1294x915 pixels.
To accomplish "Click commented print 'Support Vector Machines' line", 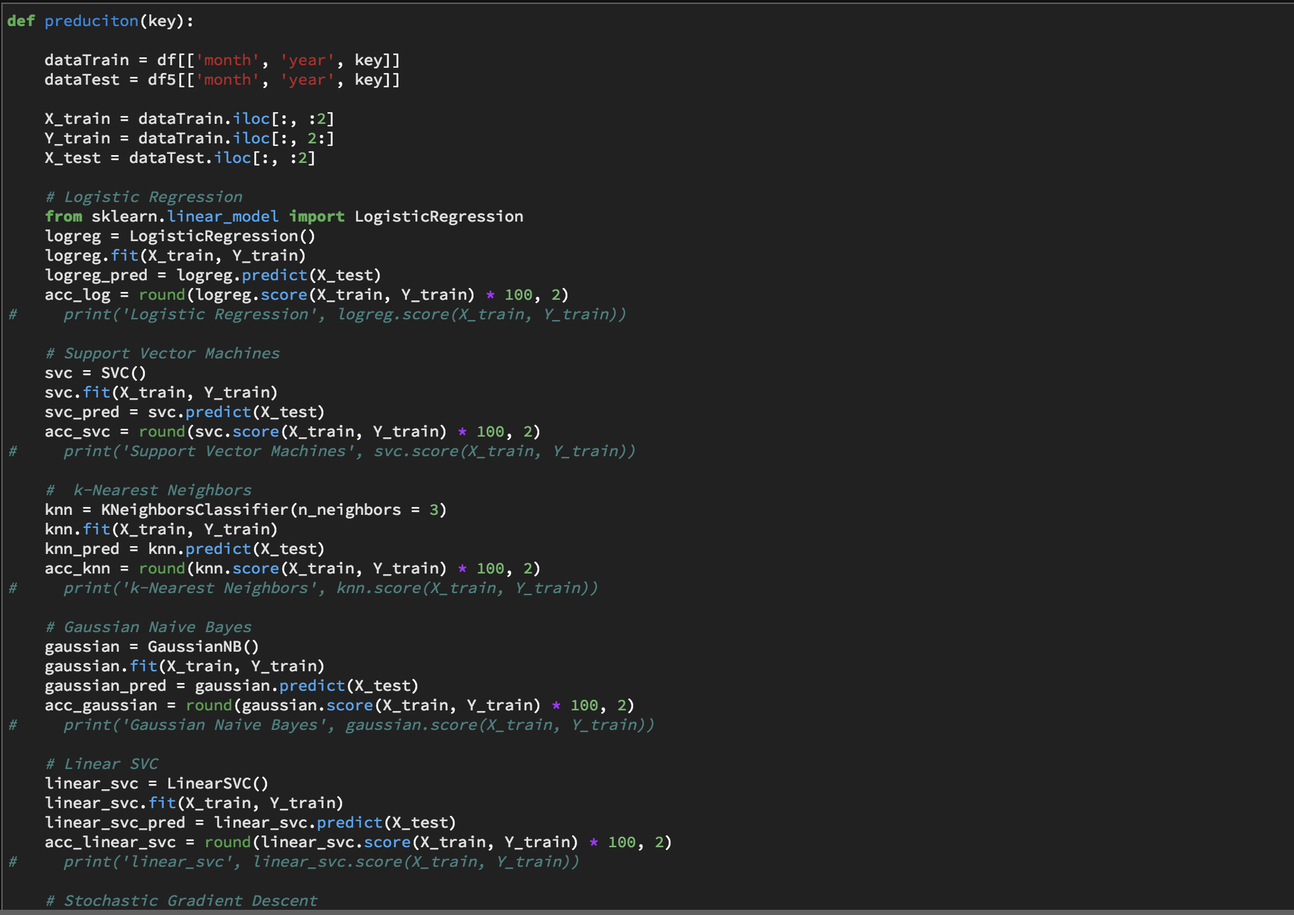I will point(322,451).
